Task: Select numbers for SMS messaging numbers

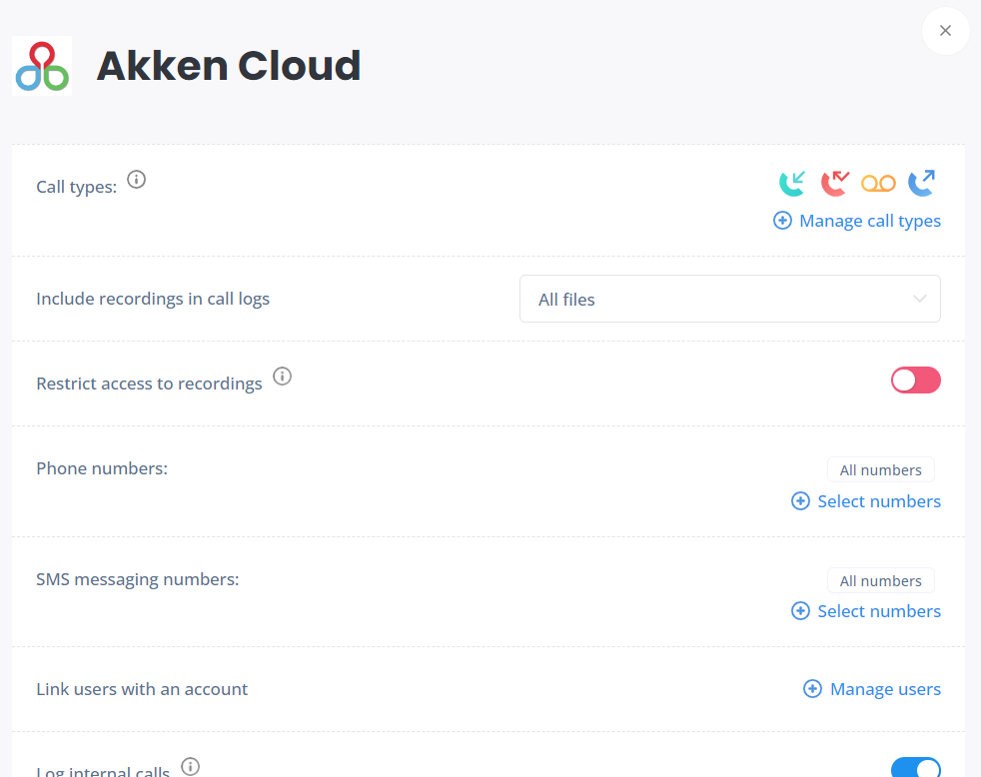Action: pyautogui.click(x=879, y=611)
